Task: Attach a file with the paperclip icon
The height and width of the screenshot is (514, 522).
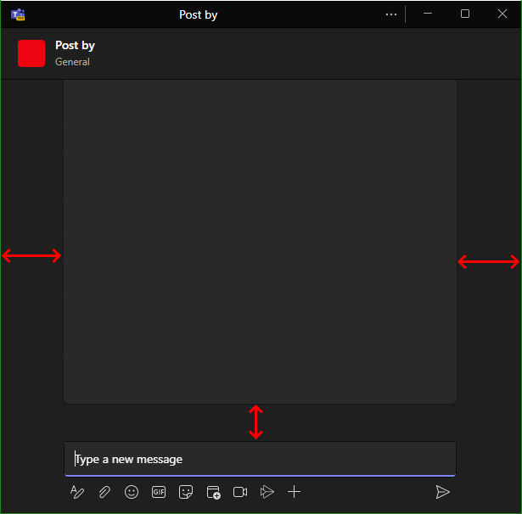Action: [104, 492]
